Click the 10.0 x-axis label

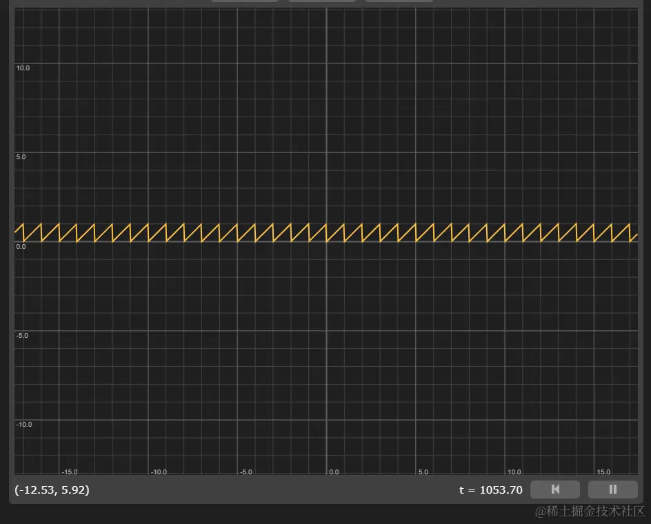[x=514, y=472]
